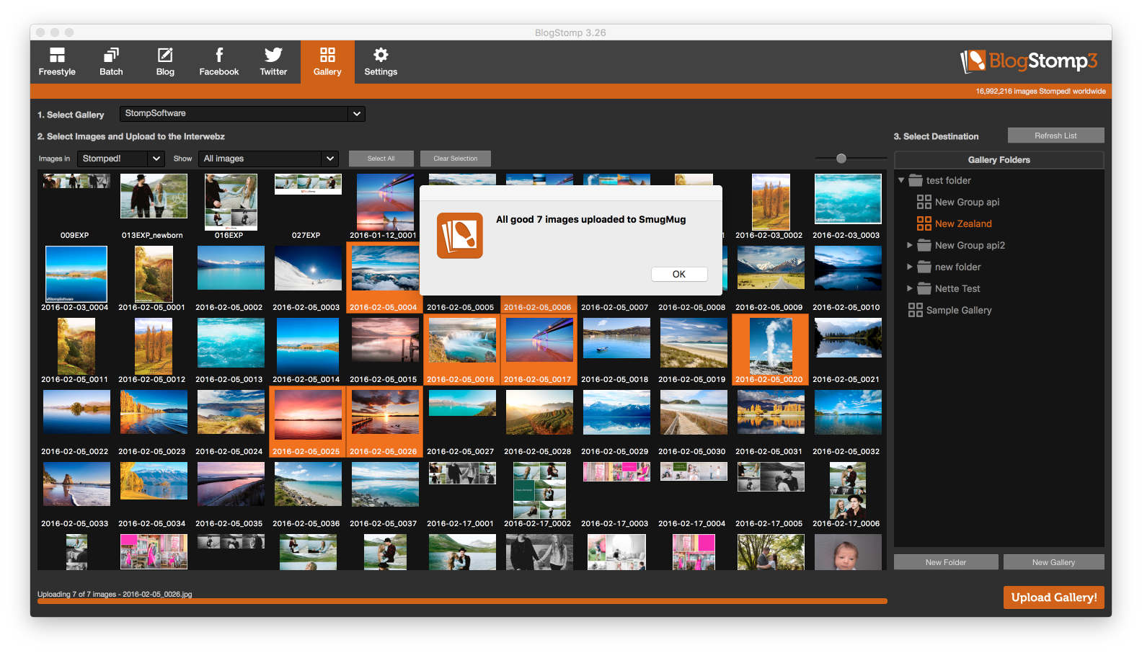The height and width of the screenshot is (653, 1142).
Task: Click the New Folder button
Action: tap(946, 562)
